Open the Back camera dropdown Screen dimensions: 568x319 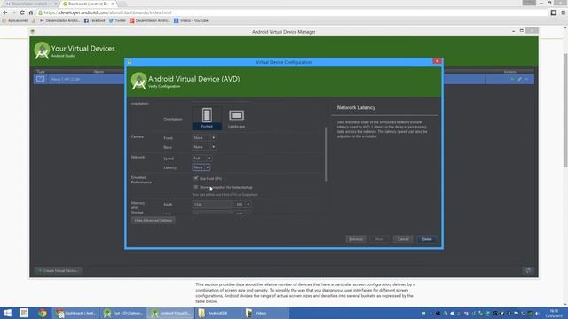click(204, 147)
